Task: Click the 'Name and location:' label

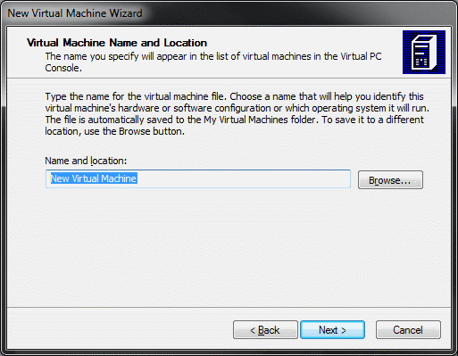Action: click(86, 161)
